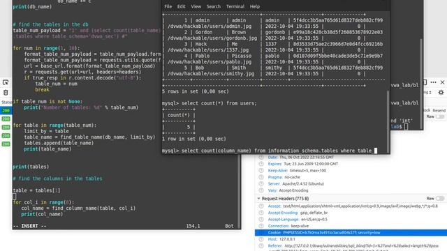Image resolution: width=447 pixels, height=251 pixels.
Task: Open the View menu in the terminal
Action: click(x=196, y=6)
